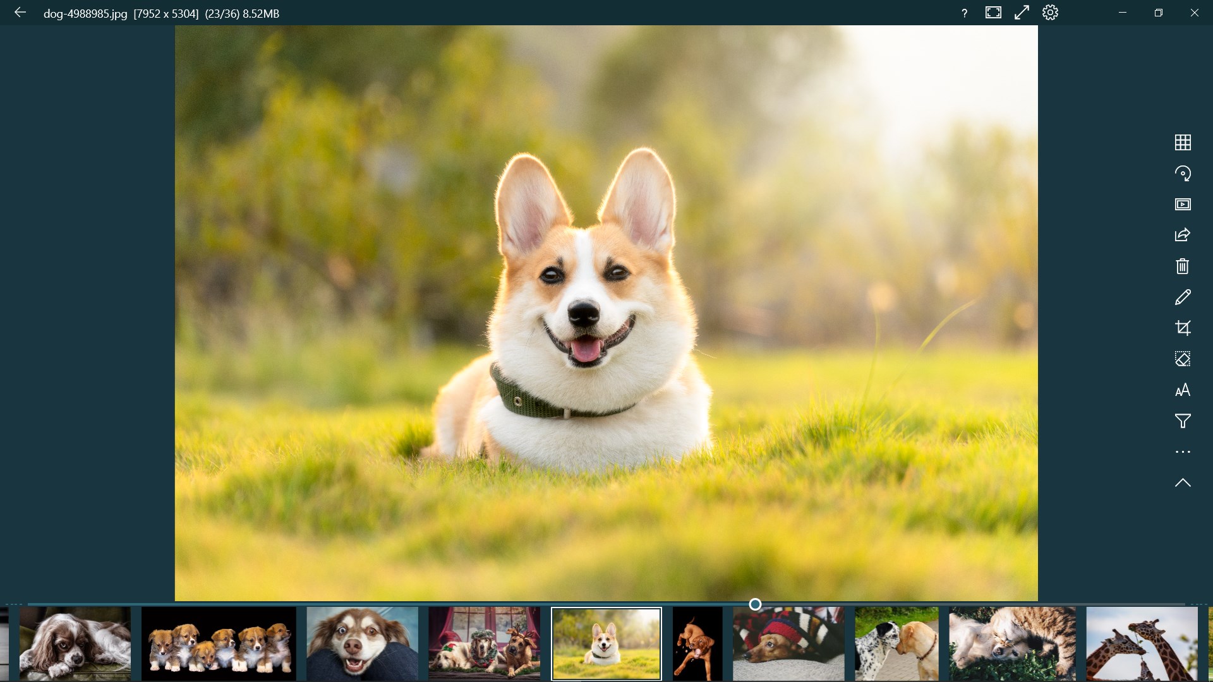This screenshot has width=1213, height=682.
Task: Go back using the arrow button
Action: click(21, 12)
